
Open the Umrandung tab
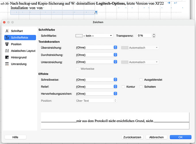pyautogui.click(x=19, y=64)
